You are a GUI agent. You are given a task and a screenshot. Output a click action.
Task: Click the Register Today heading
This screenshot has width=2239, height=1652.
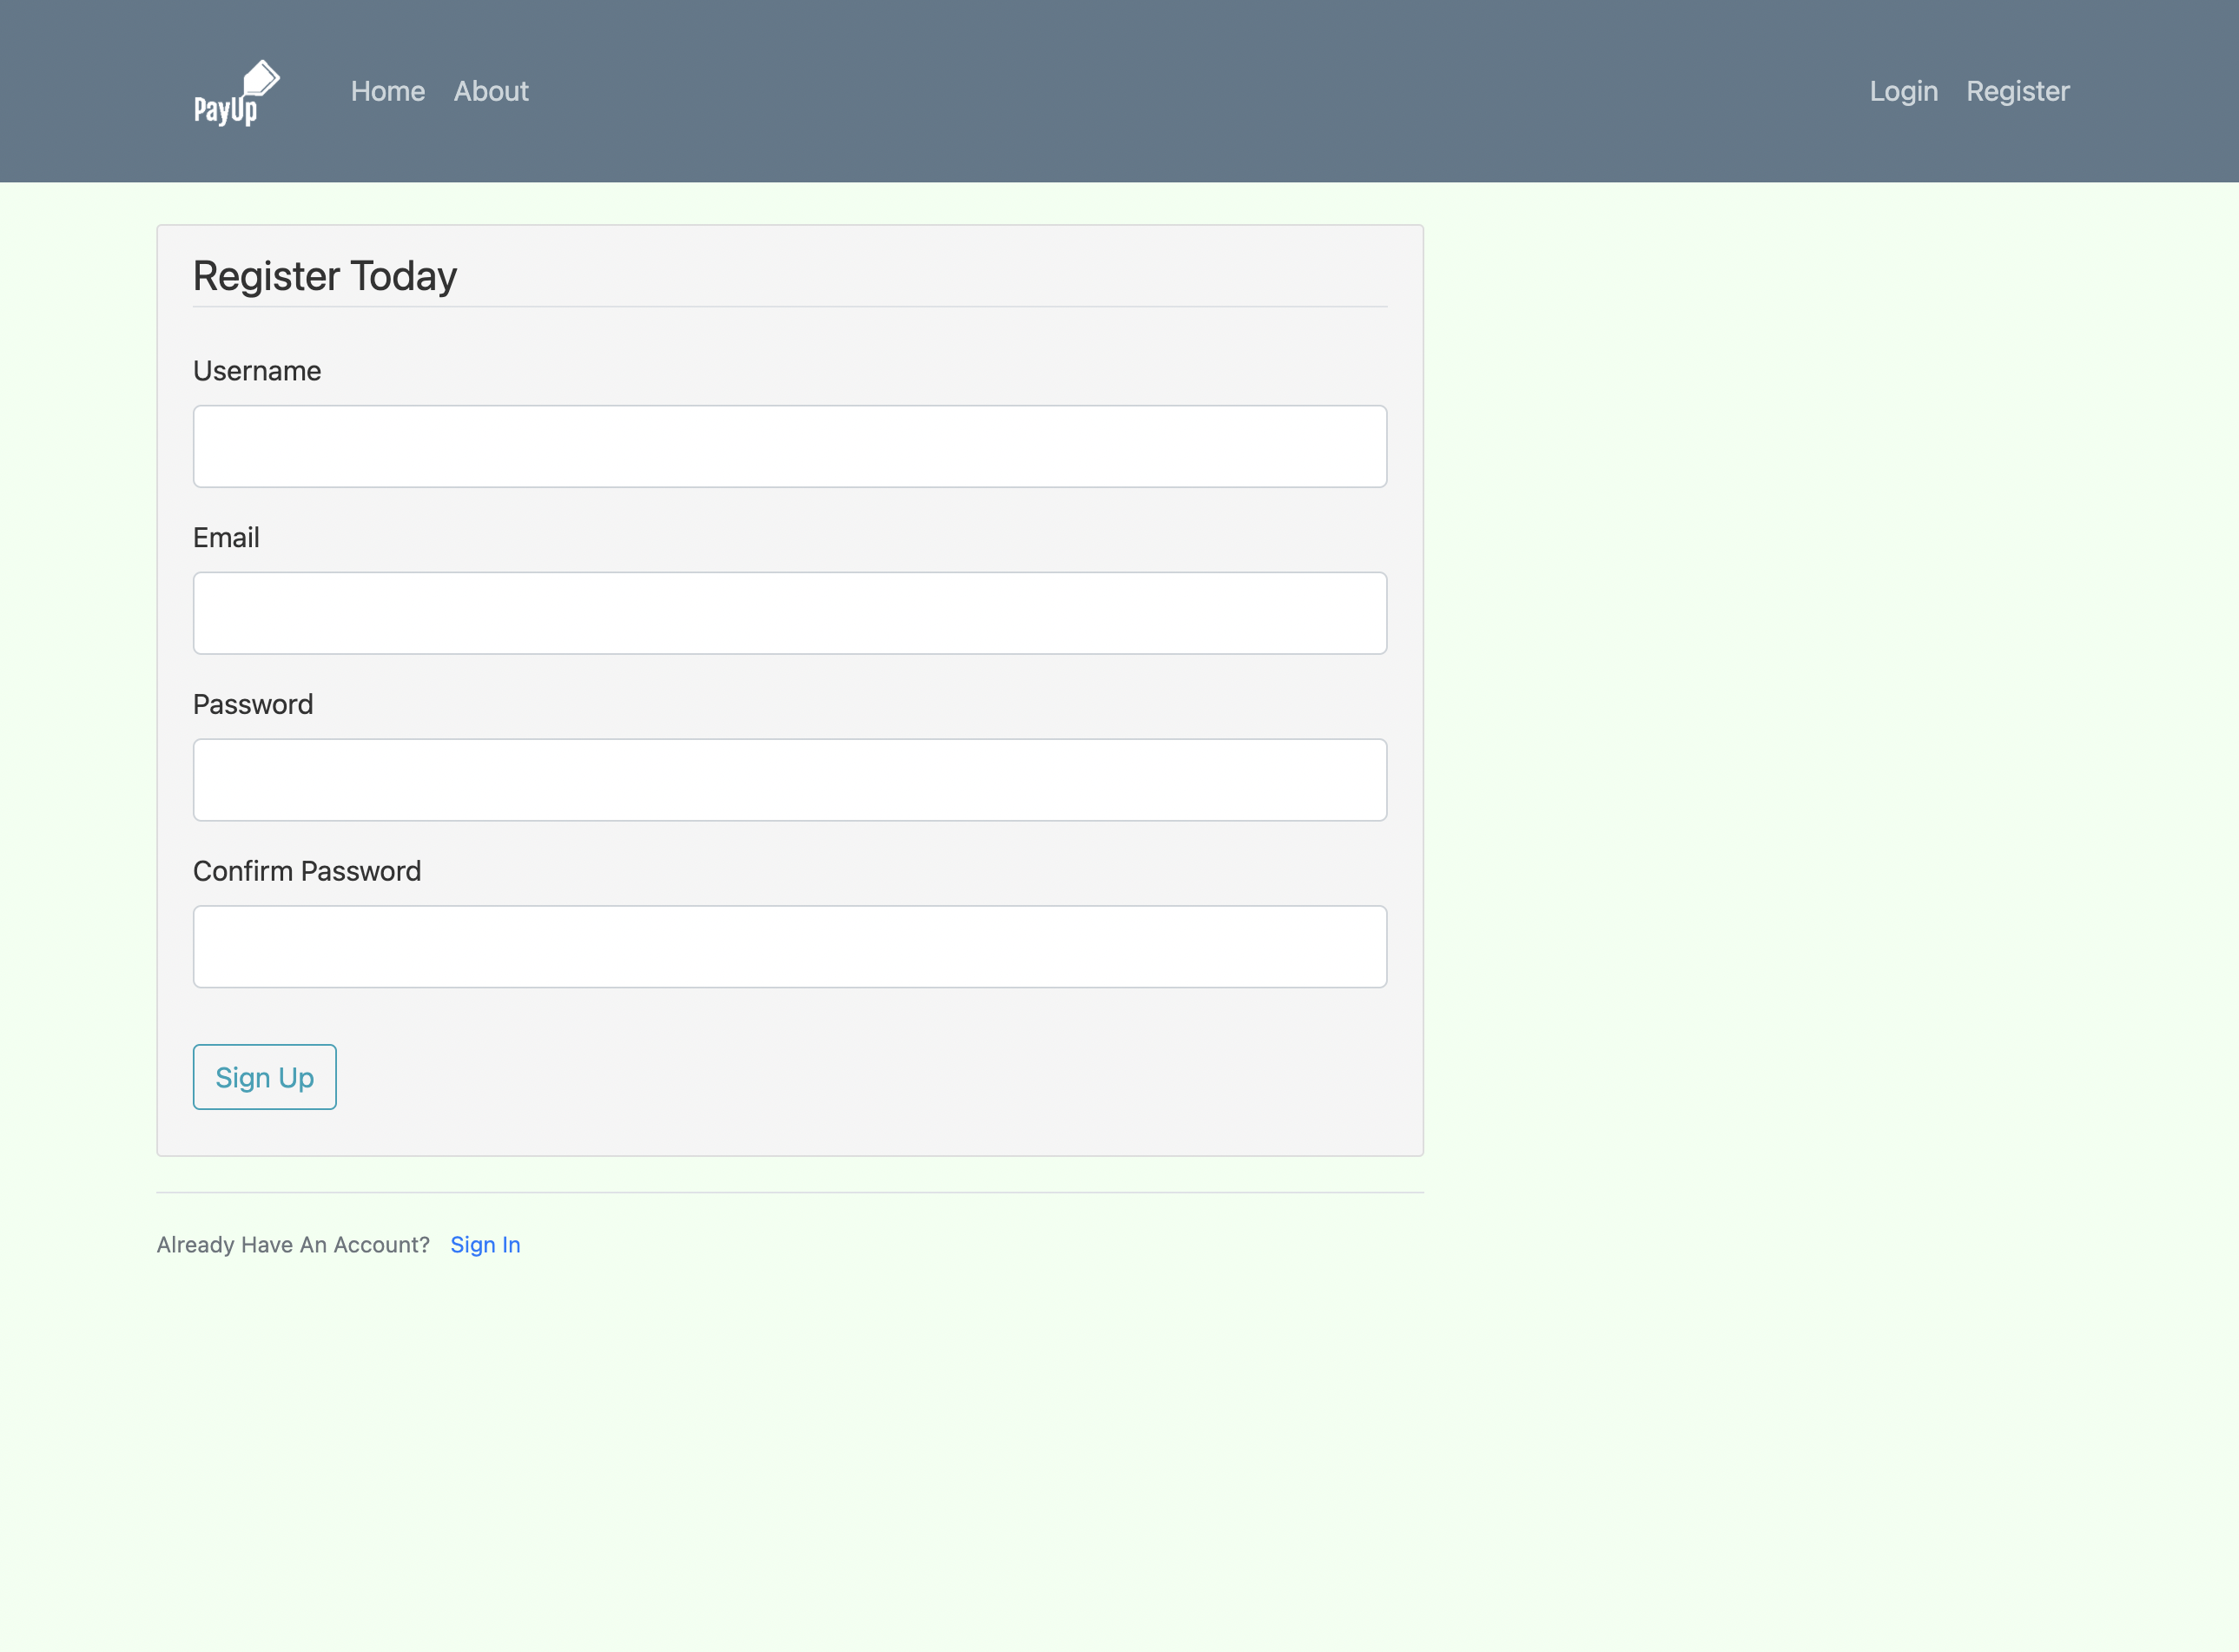click(325, 275)
